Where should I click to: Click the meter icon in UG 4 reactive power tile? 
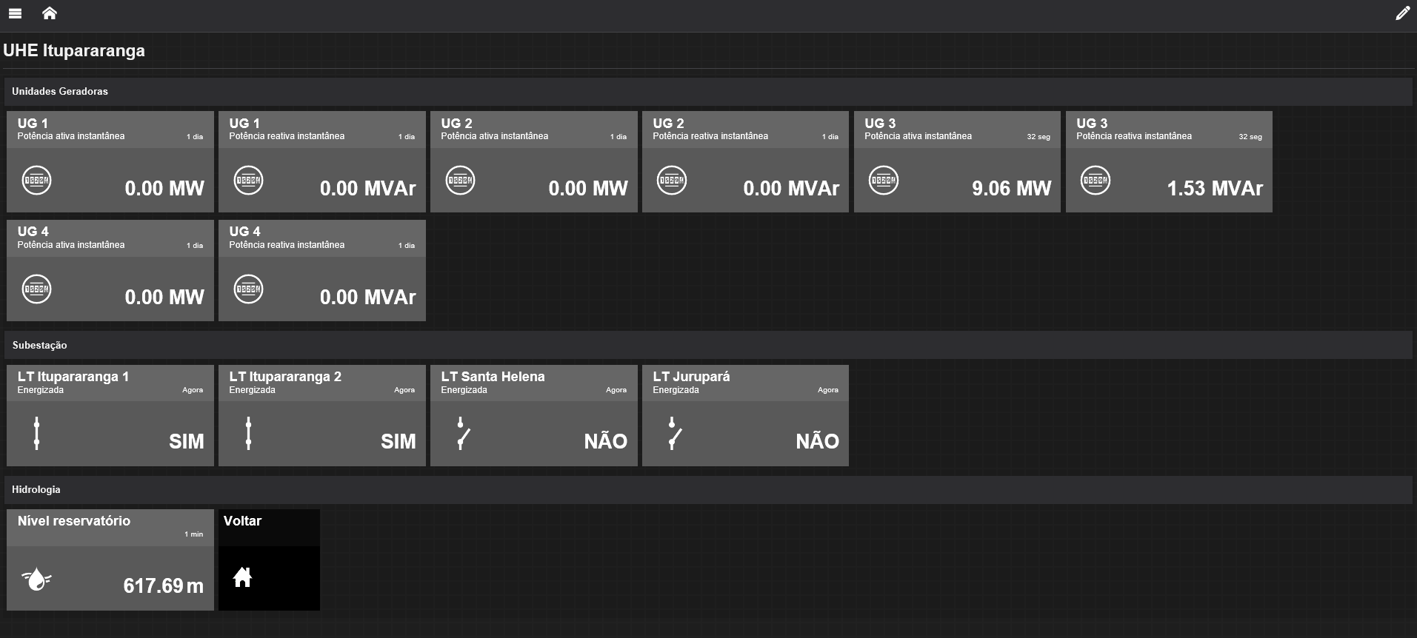coord(248,289)
